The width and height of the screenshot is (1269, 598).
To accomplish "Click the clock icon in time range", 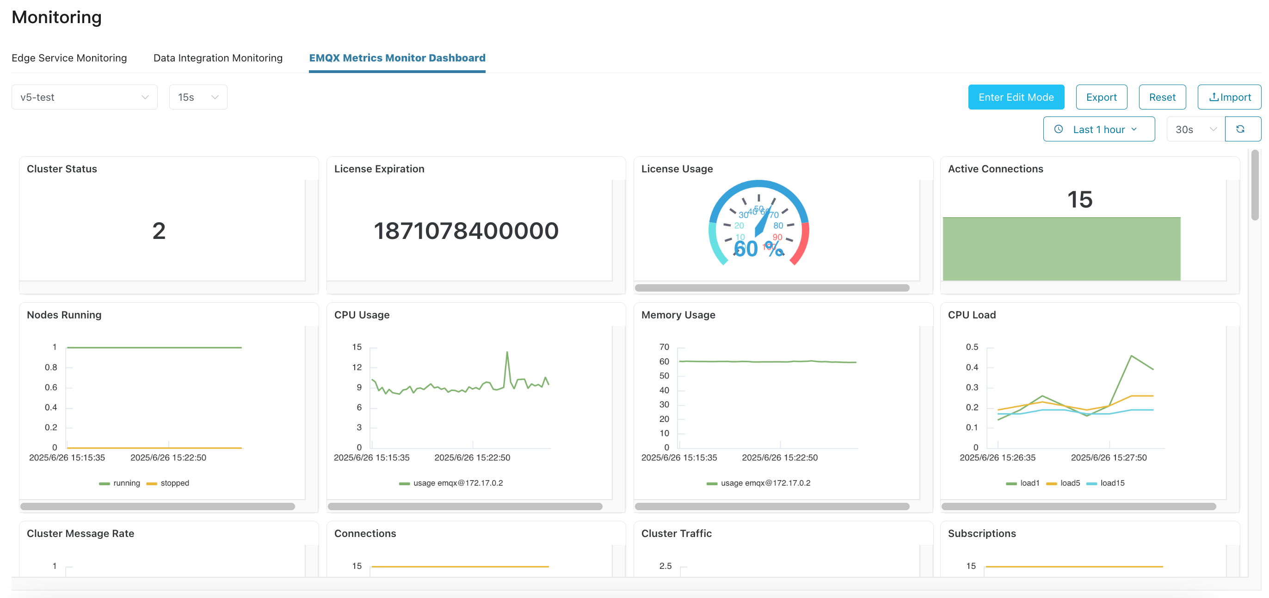I will coord(1058,129).
